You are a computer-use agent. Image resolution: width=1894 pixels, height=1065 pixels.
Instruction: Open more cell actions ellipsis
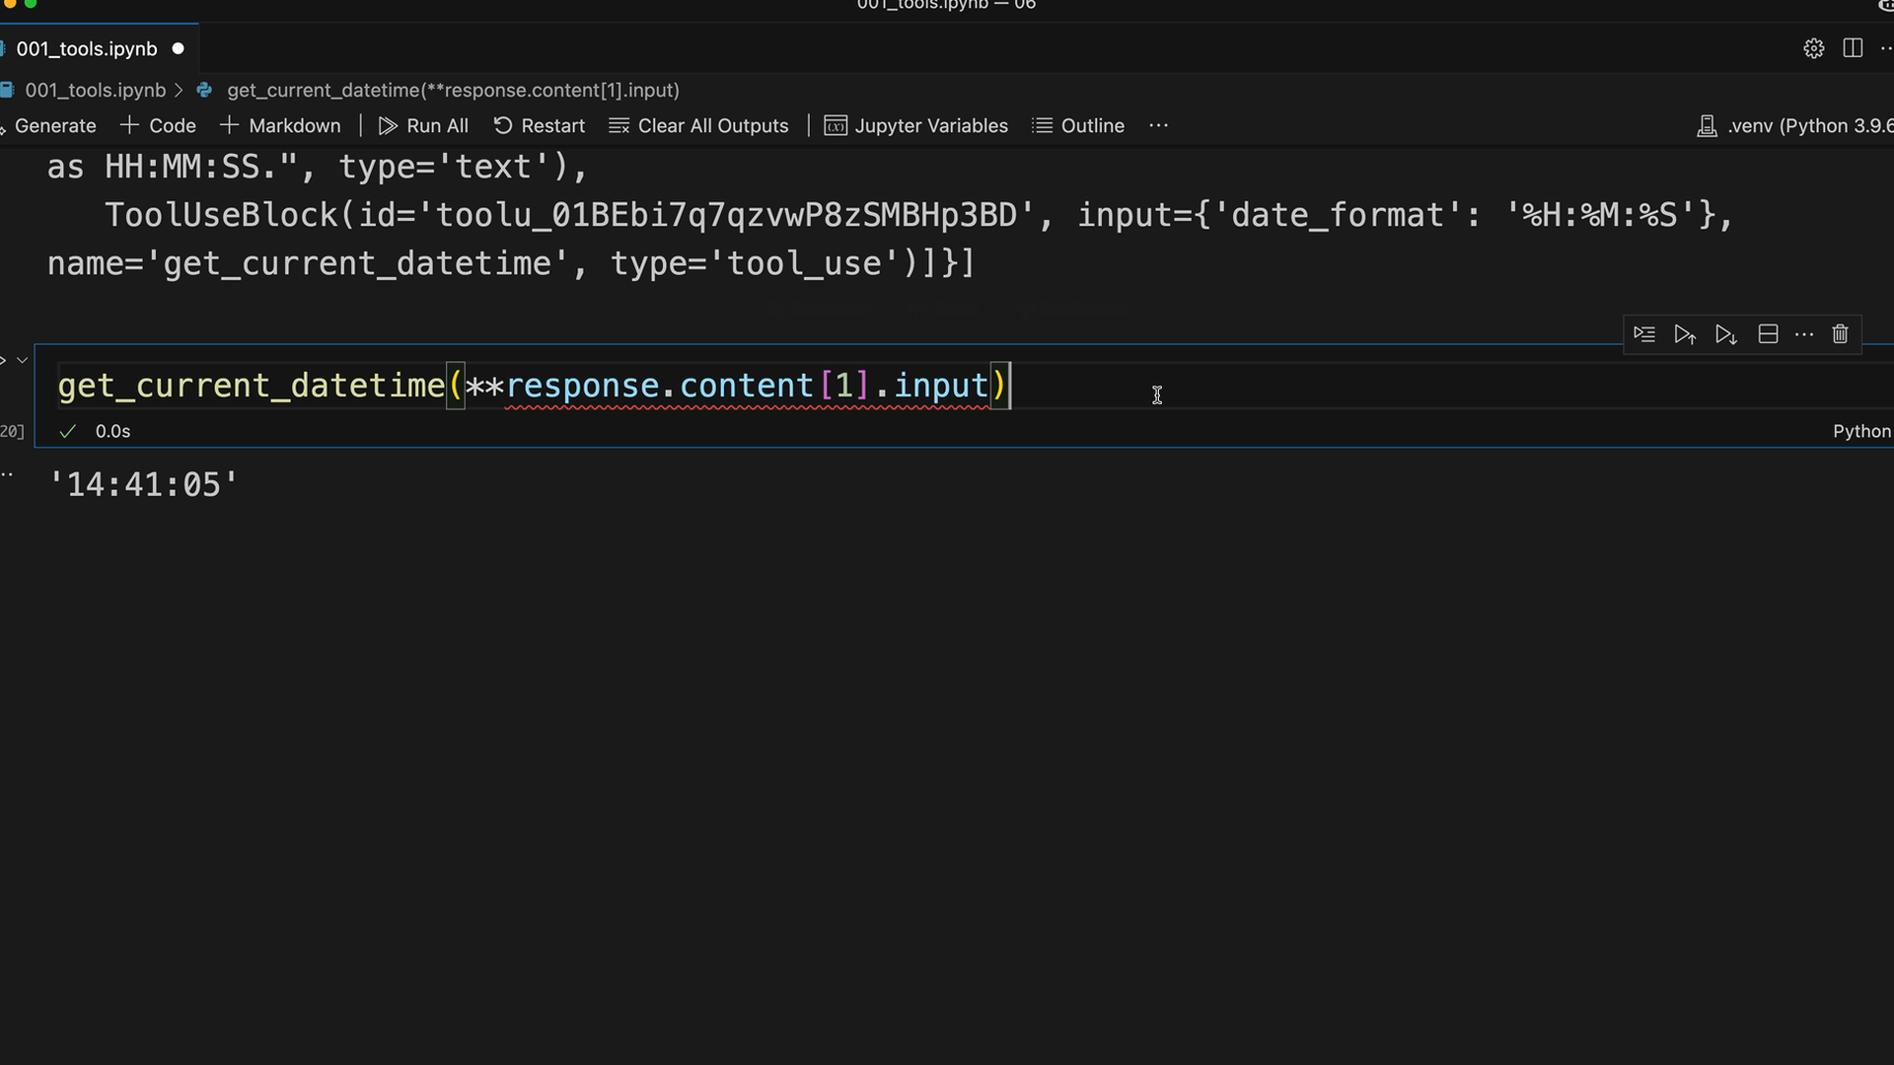pos(1804,334)
